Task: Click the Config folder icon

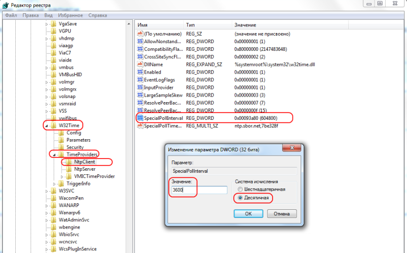Action: pos(61,133)
